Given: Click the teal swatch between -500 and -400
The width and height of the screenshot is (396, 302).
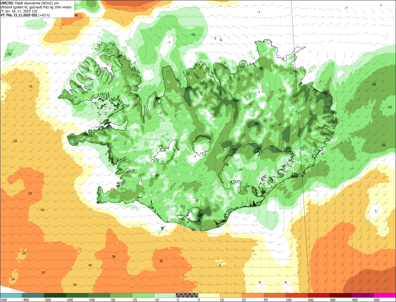Looking at the screenshot, I should point(11,295).
